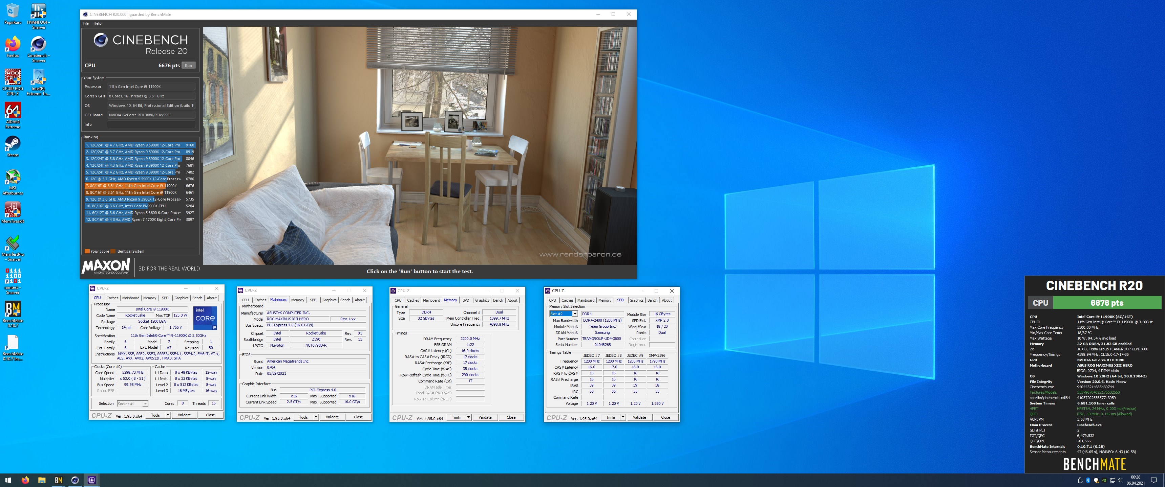Image resolution: width=1165 pixels, height=487 pixels.
Task: Expand Tools arrow in CPU-Z Mainboard window
Action: (316, 417)
